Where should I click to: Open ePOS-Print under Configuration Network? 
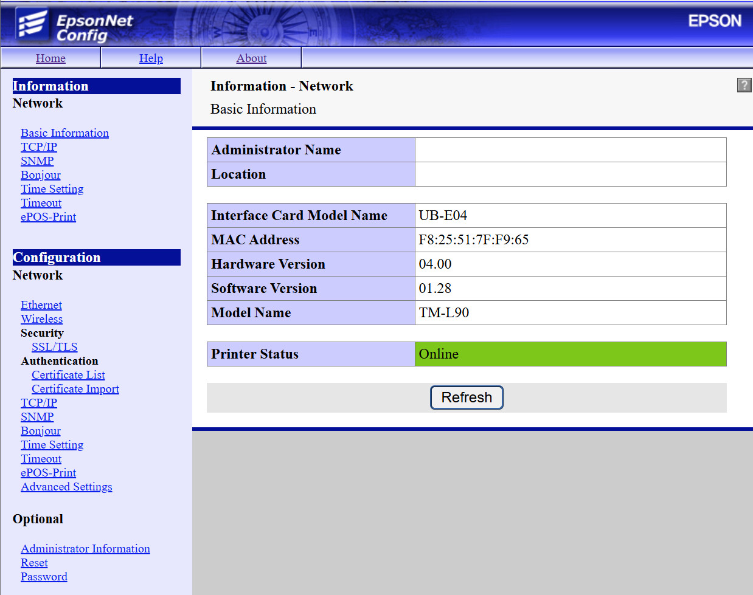(x=48, y=473)
